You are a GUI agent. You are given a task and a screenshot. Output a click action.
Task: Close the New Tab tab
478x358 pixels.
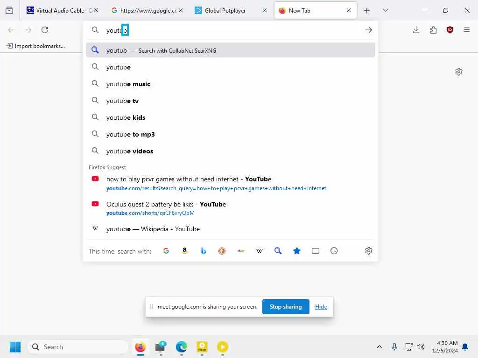pos(349,10)
